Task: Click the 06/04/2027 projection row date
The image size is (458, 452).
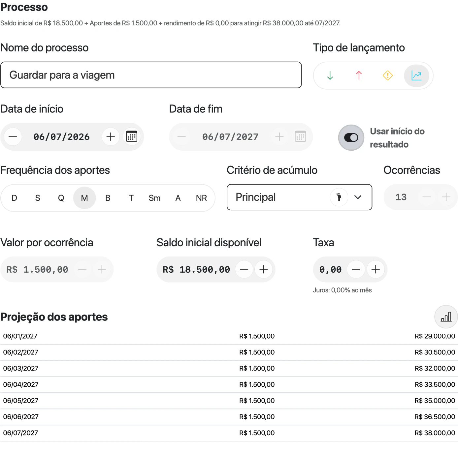Action: pos(21,384)
